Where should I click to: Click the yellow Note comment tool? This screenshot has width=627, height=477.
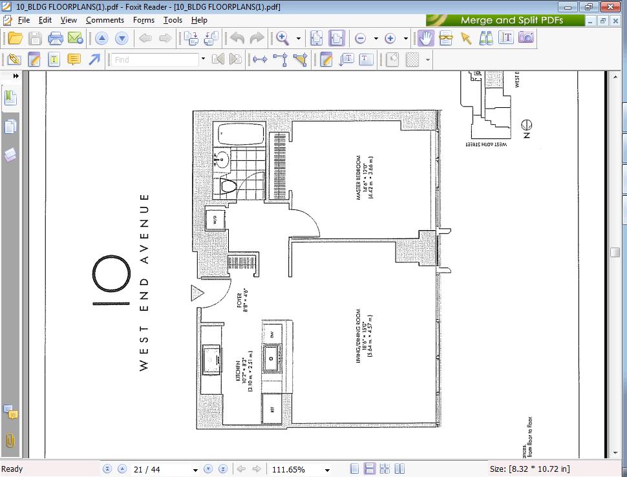[74, 59]
